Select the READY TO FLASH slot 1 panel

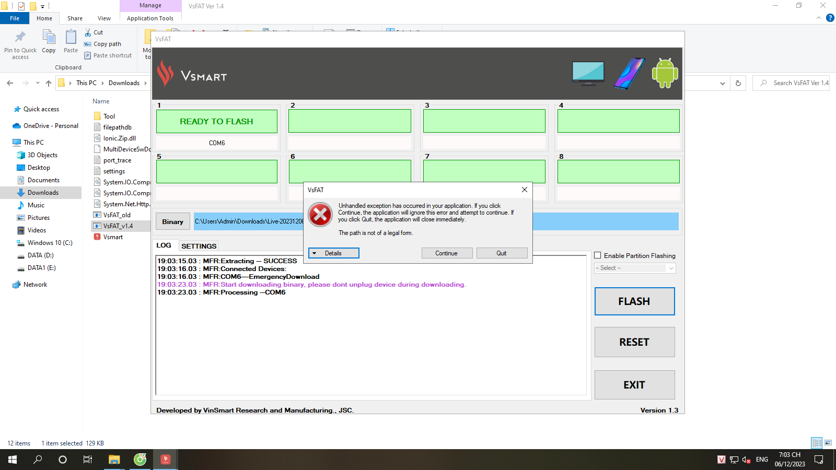[x=216, y=121]
